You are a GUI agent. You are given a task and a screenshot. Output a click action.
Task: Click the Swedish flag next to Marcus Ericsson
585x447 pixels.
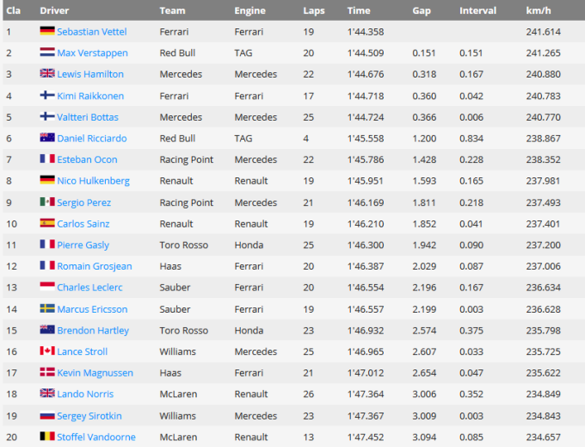click(x=46, y=309)
